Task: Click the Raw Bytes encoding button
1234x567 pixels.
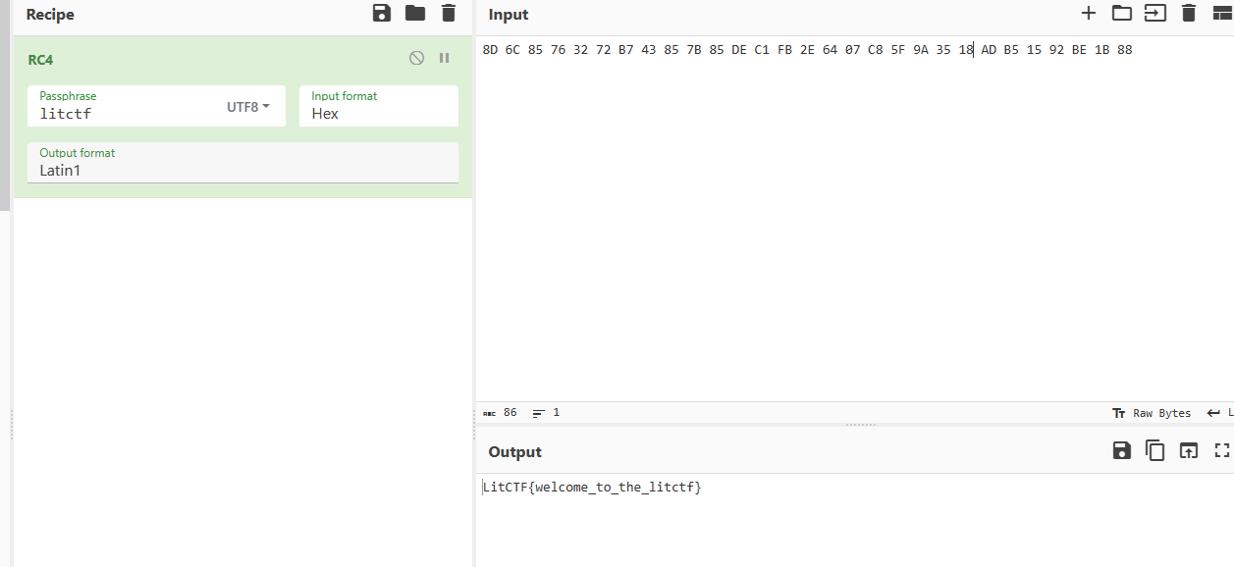Action: click(x=1152, y=413)
